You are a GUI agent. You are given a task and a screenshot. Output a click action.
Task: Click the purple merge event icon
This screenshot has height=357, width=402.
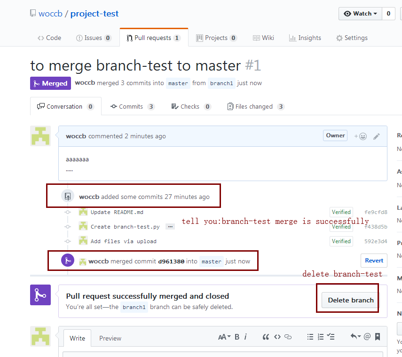pos(68,260)
